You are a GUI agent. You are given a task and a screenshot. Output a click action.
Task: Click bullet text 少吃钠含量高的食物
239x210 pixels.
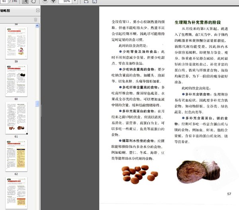tap(138, 69)
